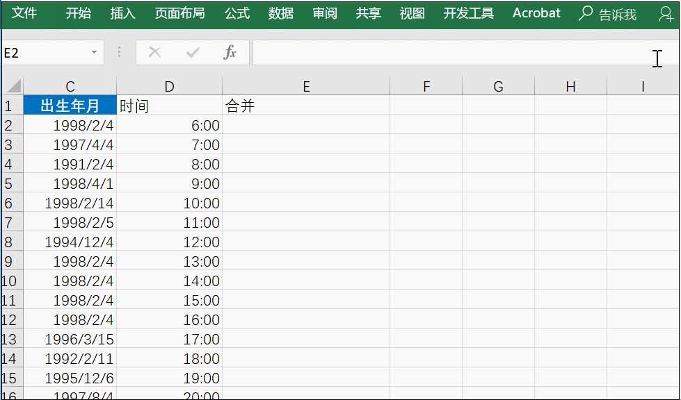Image resolution: width=681 pixels, height=400 pixels.
Task: Select cell with date 1998/2/14
Action: point(70,203)
